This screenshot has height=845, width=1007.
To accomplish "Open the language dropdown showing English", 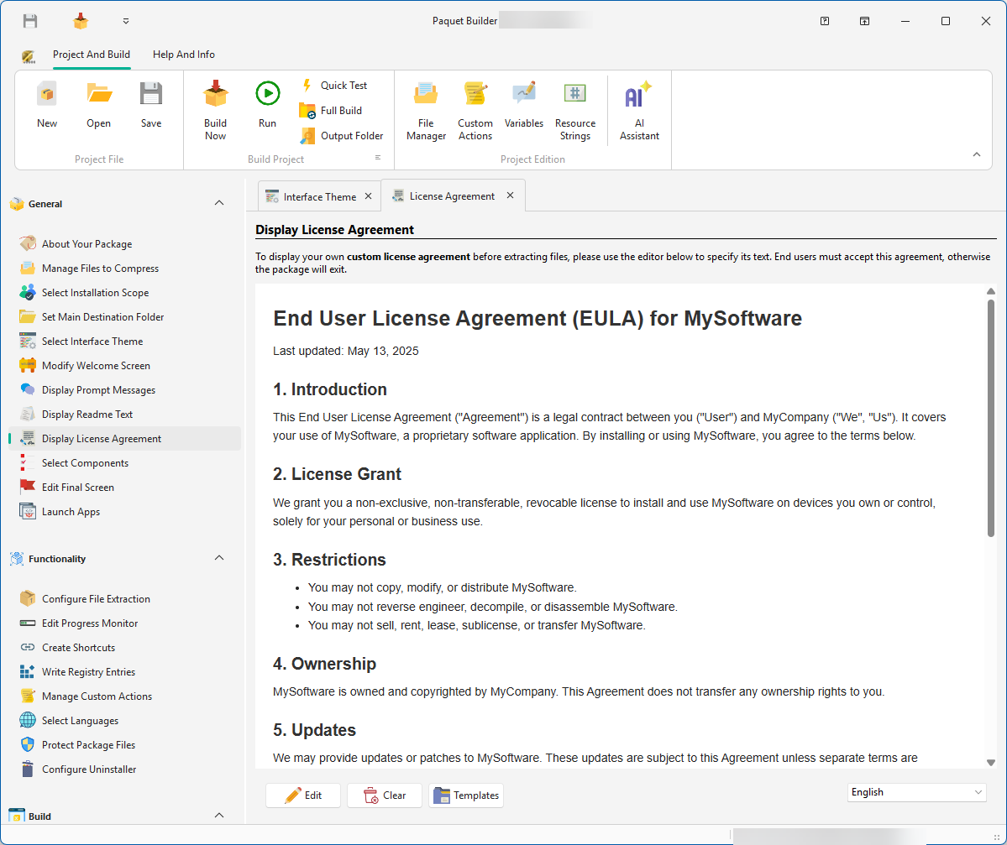I will (916, 791).
